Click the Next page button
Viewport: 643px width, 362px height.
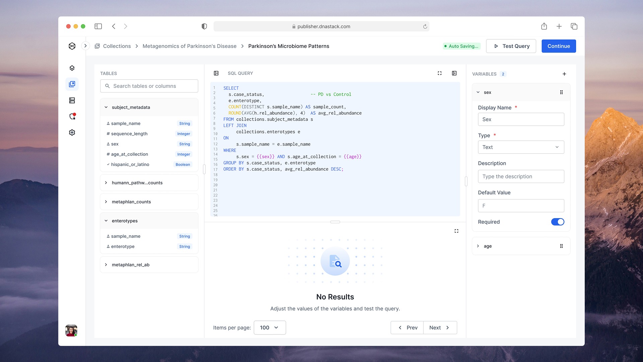pyautogui.click(x=440, y=327)
